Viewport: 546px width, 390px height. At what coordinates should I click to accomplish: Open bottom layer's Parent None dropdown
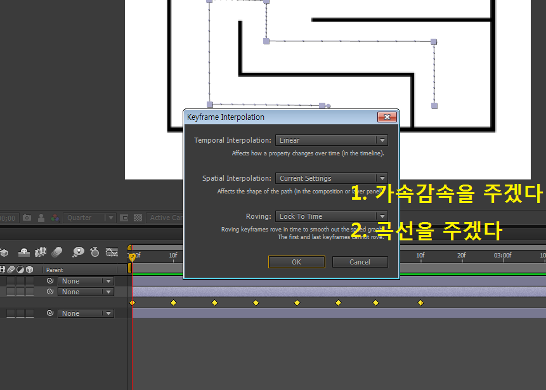point(86,313)
